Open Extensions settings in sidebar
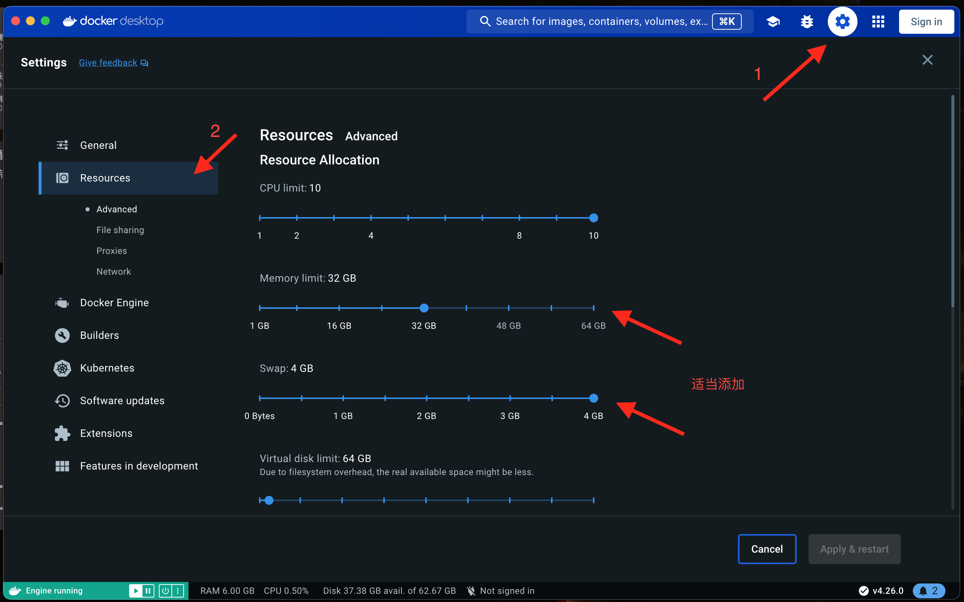 tap(106, 433)
